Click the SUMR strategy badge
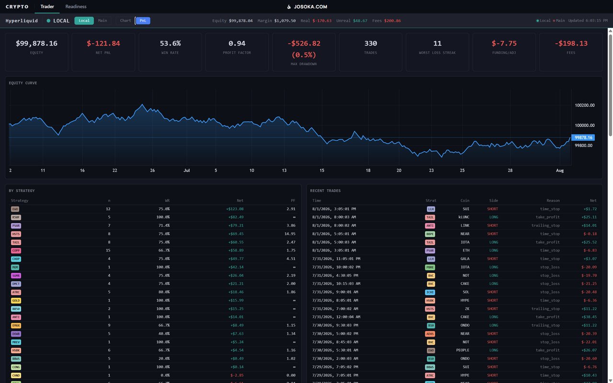613x383 pixels. click(16, 275)
